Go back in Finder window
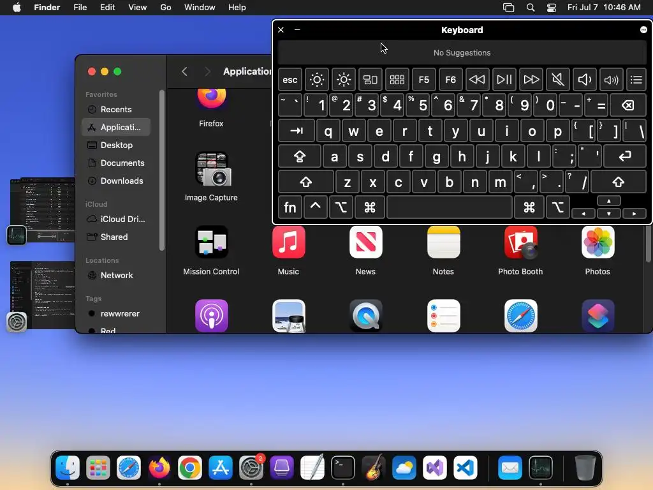 click(x=184, y=71)
